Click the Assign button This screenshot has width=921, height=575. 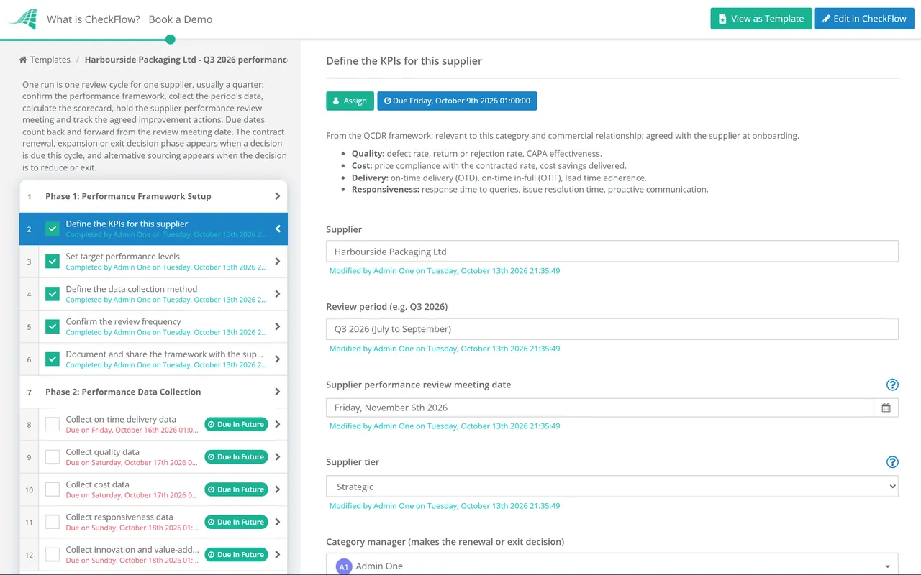coord(350,101)
